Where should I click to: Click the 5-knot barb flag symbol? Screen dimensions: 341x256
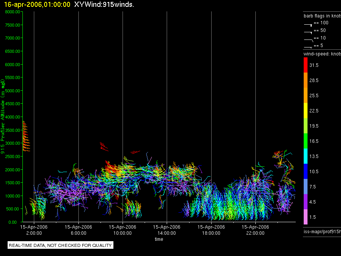coord(308,47)
